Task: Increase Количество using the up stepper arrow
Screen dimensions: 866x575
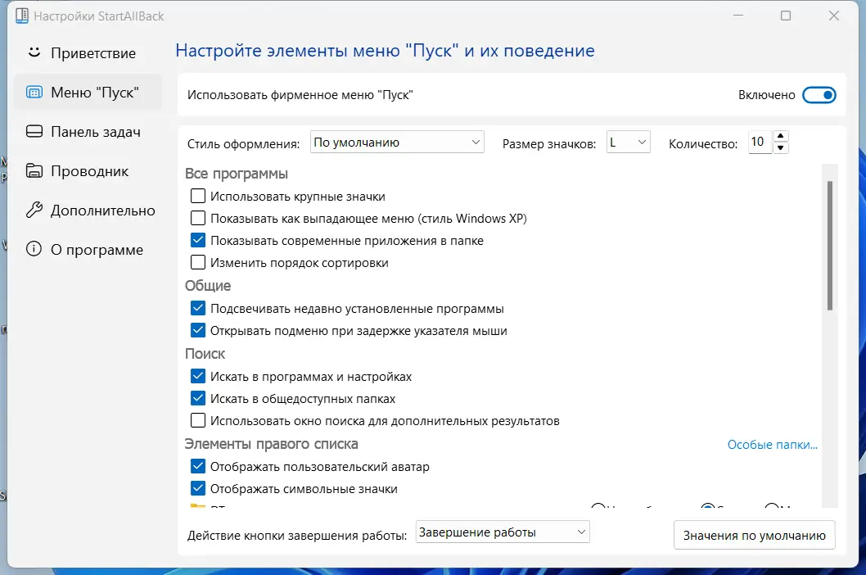Action: coord(782,137)
